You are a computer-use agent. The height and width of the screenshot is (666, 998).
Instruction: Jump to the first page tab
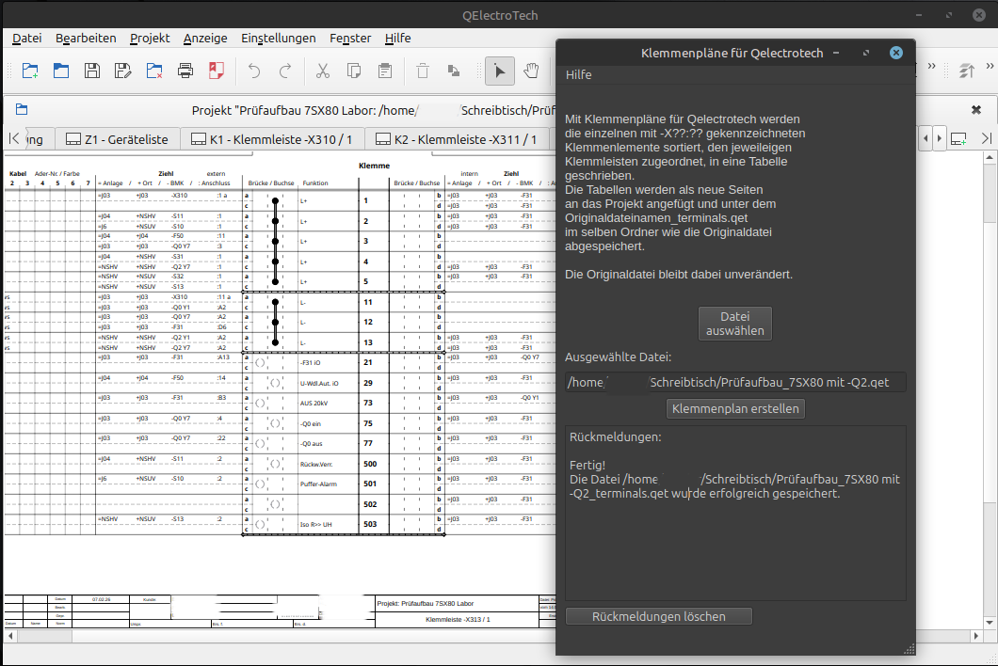14,138
